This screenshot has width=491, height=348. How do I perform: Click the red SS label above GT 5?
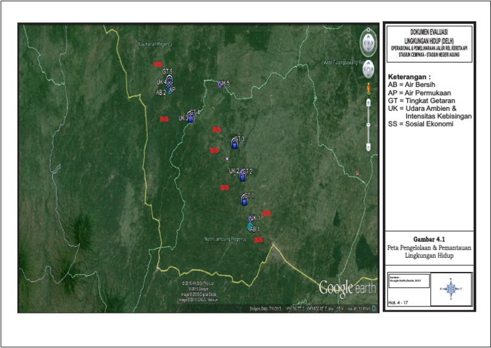[x=158, y=64]
